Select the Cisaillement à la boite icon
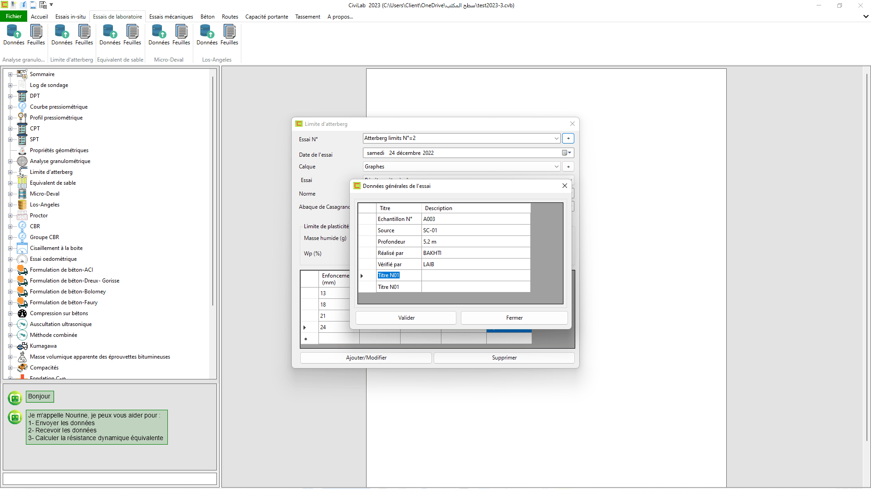871x489 pixels. (x=22, y=248)
